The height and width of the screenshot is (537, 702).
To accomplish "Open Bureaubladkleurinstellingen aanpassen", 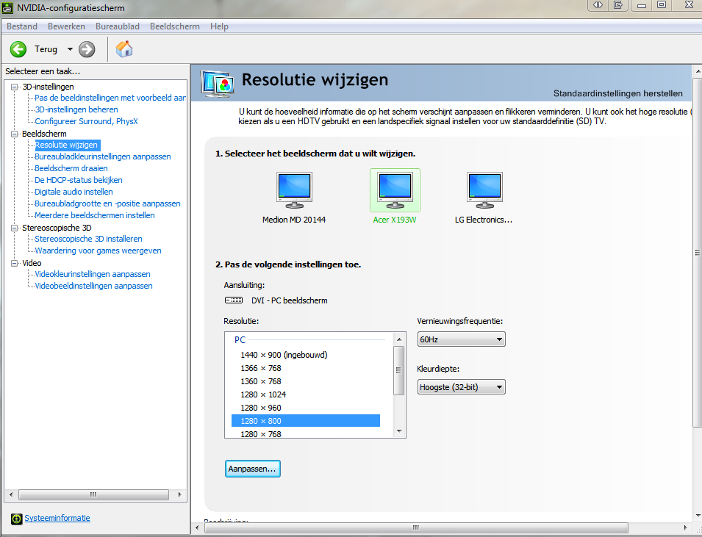I will [103, 156].
